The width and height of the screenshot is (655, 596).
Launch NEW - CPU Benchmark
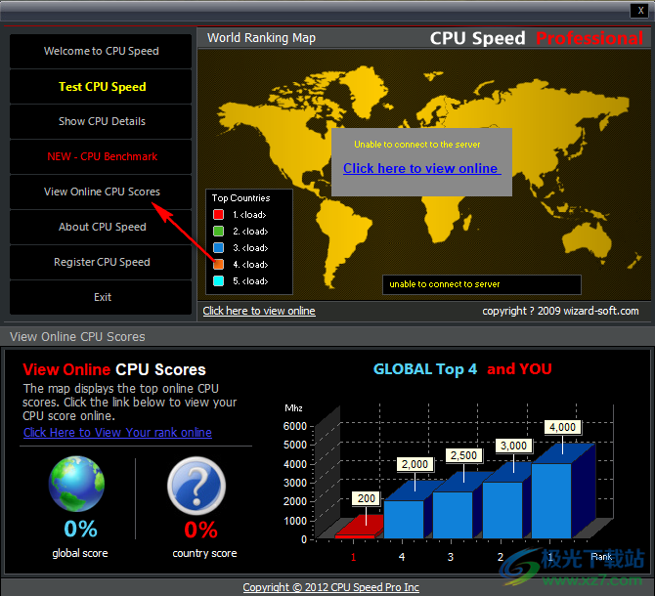[101, 156]
